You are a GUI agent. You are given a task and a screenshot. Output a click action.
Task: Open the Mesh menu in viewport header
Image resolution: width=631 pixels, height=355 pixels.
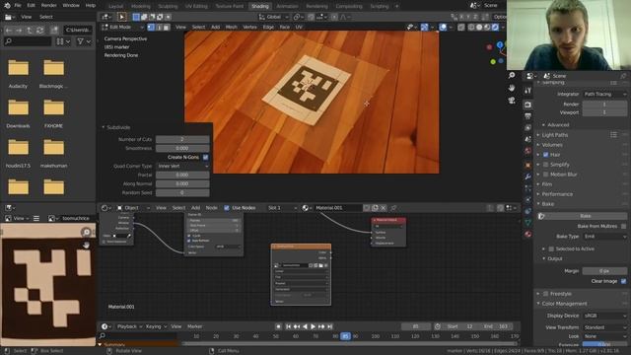[x=231, y=27]
